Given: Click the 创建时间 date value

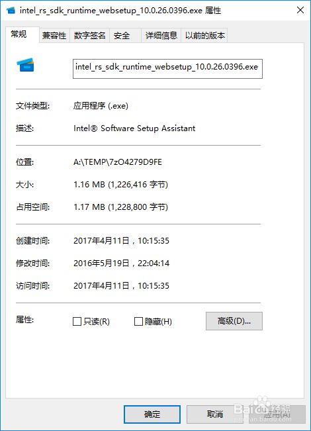Looking at the screenshot, I should pyautogui.click(x=121, y=241).
